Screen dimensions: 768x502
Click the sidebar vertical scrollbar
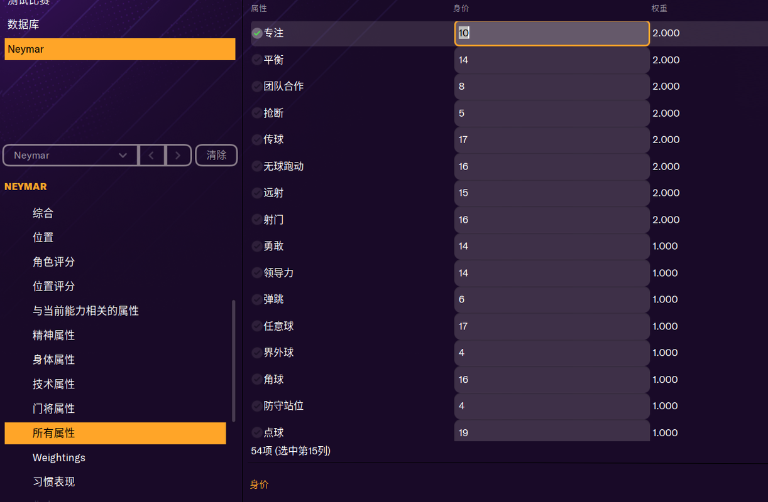click(234, 361)
